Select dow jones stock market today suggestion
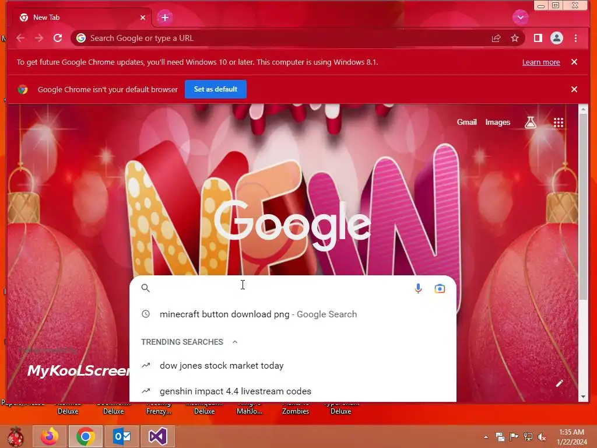 point(293,366)
